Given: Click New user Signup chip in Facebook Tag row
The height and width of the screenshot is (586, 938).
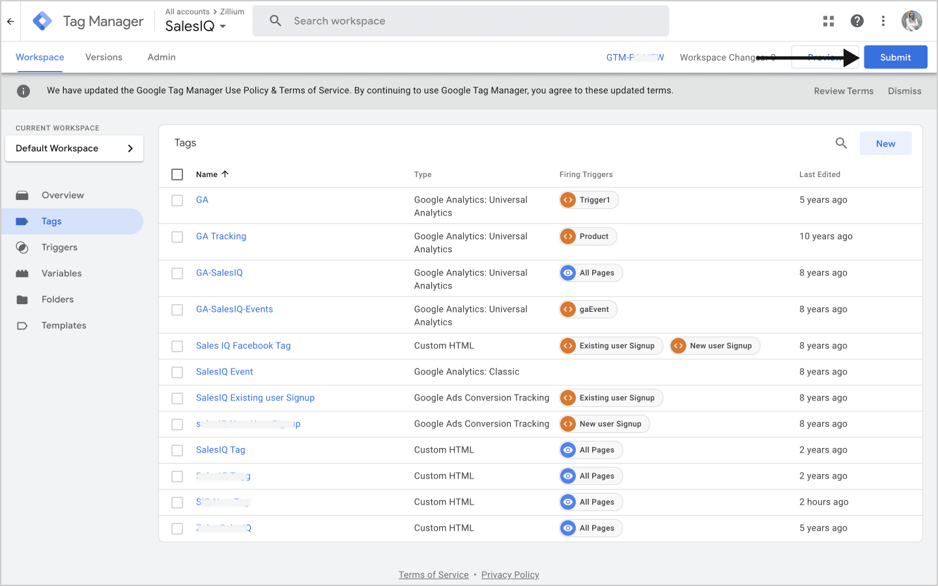Looking at the screenshot, I should click(x=715, y=346).
